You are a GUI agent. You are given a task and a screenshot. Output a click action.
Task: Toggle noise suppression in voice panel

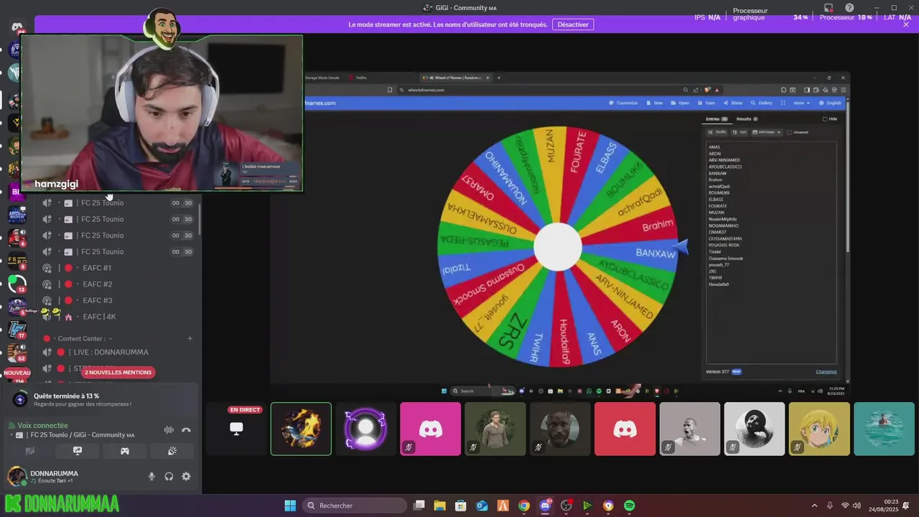click(169, 430)
